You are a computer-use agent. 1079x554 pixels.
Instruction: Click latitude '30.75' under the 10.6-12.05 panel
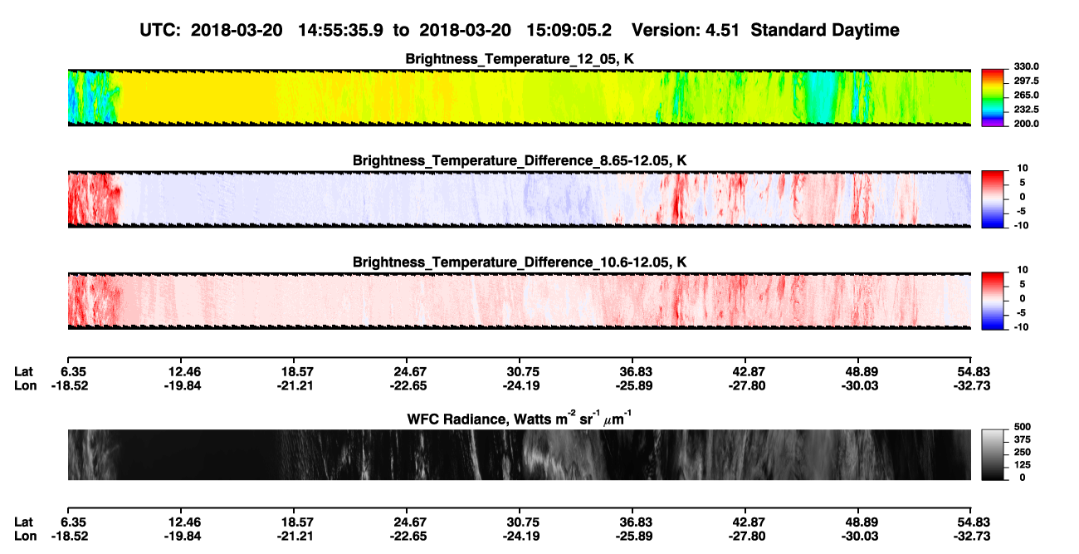tap(520, 371)
